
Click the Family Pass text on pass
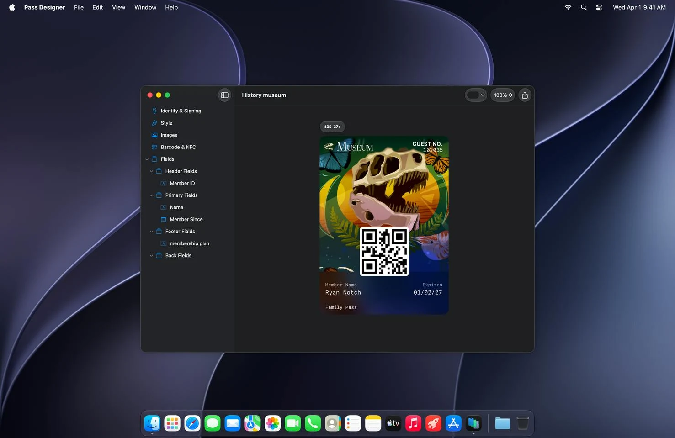pos(341,307)
